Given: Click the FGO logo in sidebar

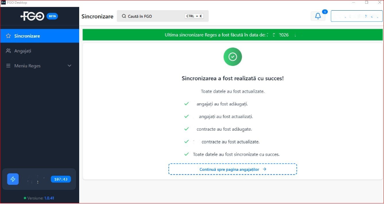Looking at the screenshot, I should tap(32, 16).
